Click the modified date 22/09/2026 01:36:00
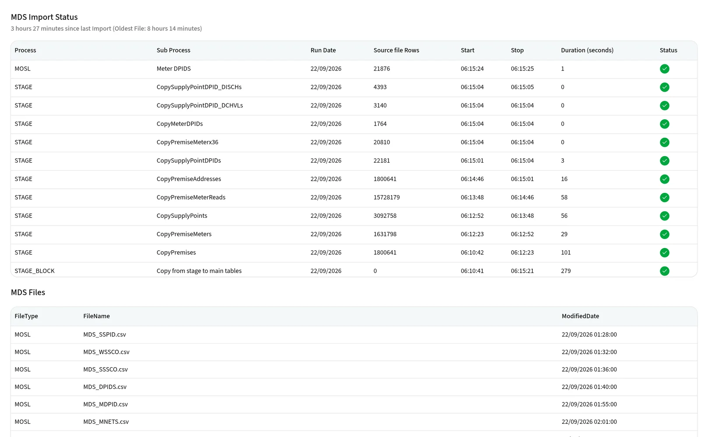The height and width of the screenshot is (437, 701). [x=589, y=369]
